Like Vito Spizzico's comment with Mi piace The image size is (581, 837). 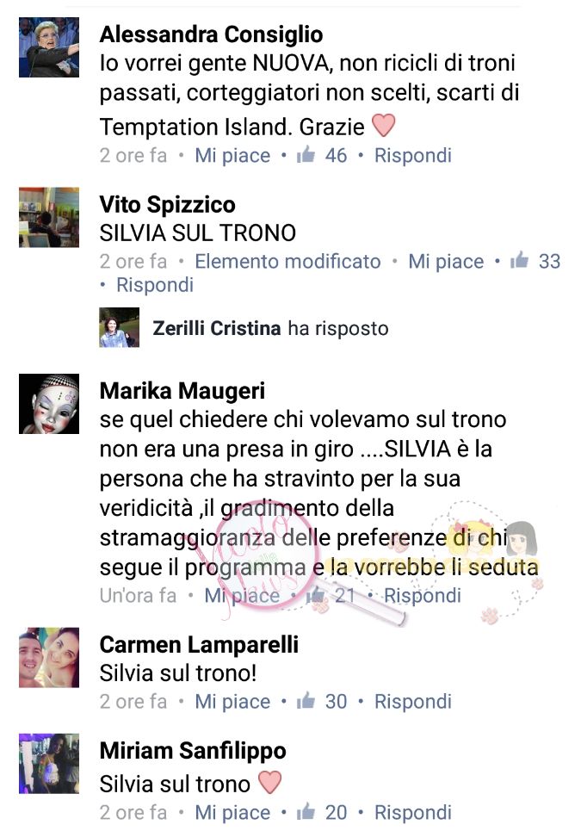tap(446, 261)
